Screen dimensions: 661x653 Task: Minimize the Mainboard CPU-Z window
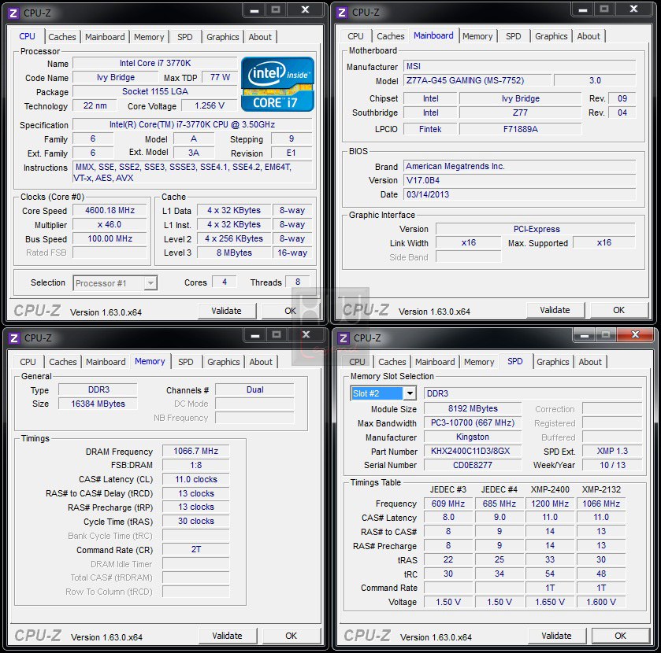tap(582, 9)
